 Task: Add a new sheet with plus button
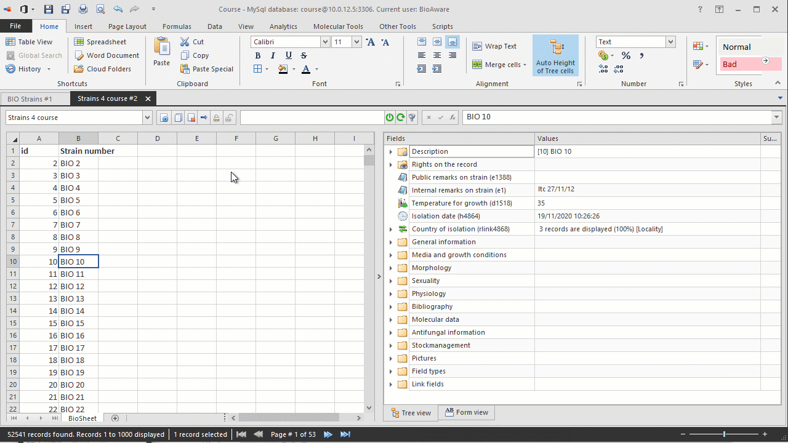coord(115,418)
